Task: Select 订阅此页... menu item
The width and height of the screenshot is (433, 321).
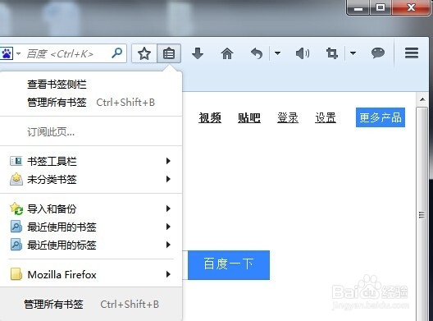Action: (91, 132)
